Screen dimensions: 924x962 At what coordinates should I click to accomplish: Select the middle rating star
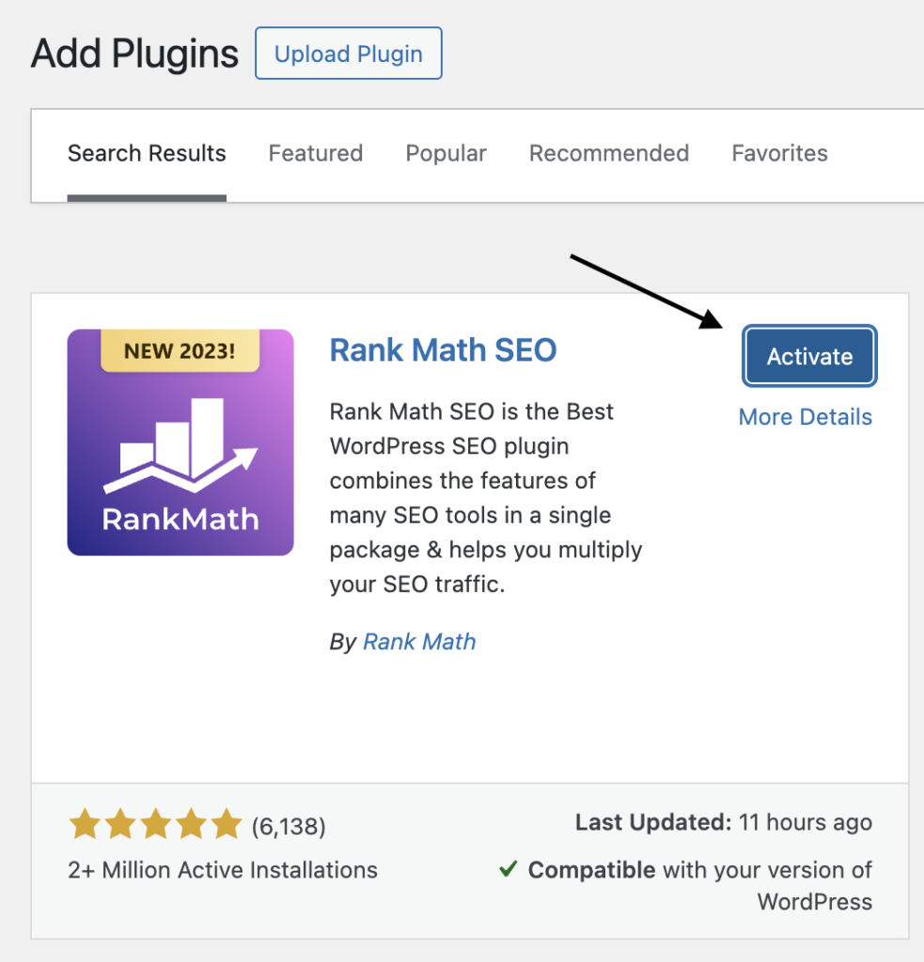coord(155,825)
